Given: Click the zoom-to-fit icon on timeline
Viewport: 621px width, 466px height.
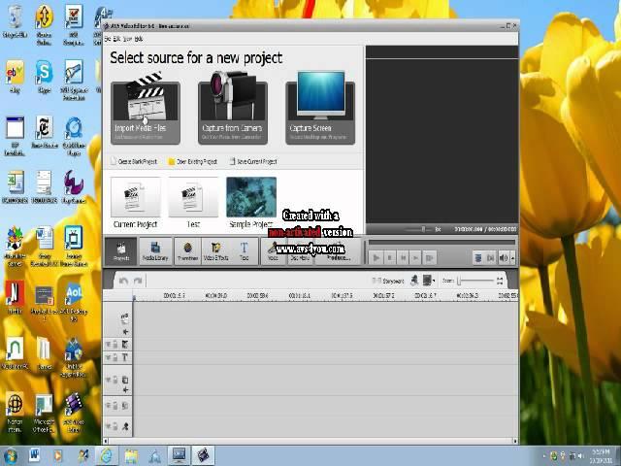Looking at the screenshot, I should (x=500, y=281).
